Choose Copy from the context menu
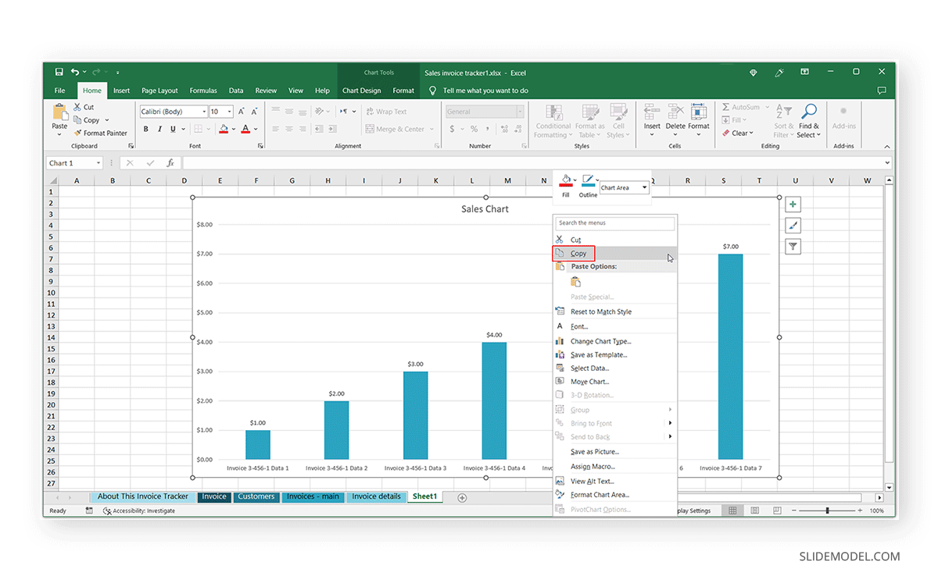 [578, 253]
